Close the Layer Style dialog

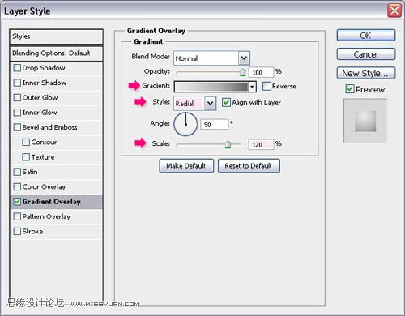[394, 11]
